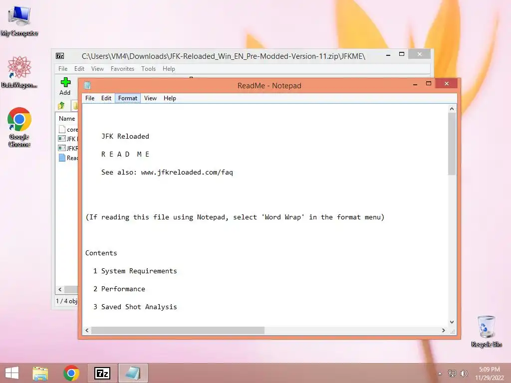511x383 pixels.
Task: Click the Notepad icon in ReadMe title bar
Action: [x=87, y=85]
